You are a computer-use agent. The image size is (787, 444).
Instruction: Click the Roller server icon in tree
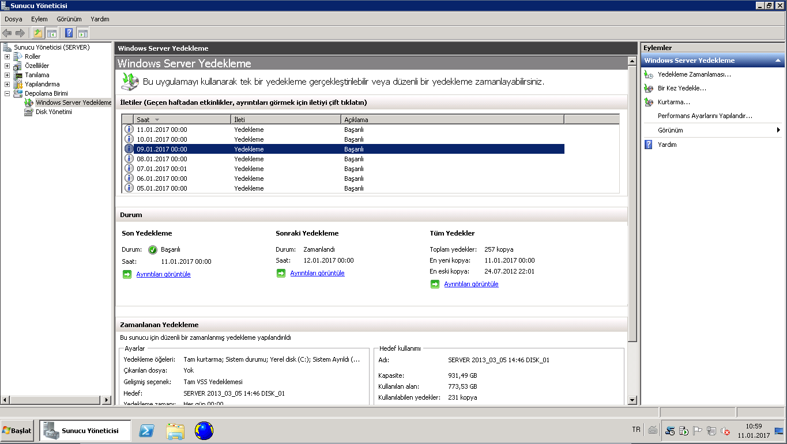[x=18, y=56]
